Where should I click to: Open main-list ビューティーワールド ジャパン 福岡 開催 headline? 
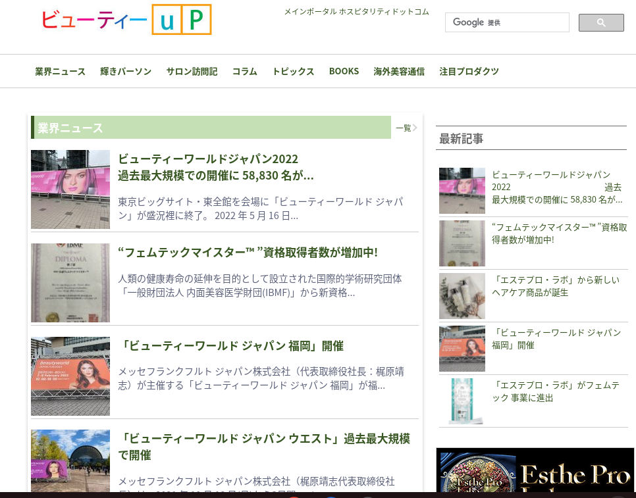coord(231,345)
